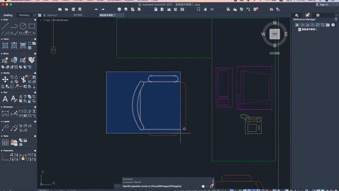Viewport: 339px width, 191px height.
Task: Toggle the round dot on Dimension panel header
Action: coord(35,107)
